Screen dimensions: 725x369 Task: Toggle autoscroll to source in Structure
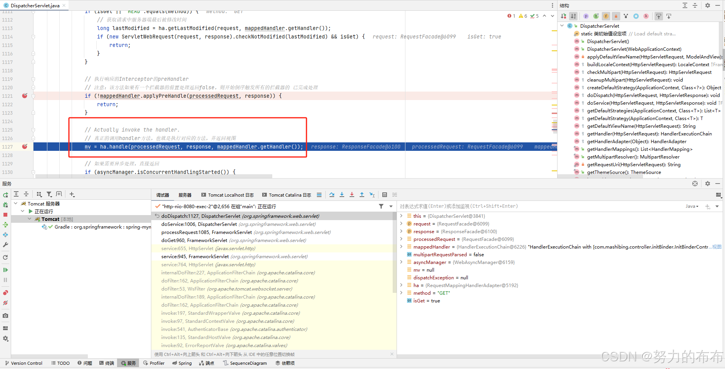click(659, 16)
